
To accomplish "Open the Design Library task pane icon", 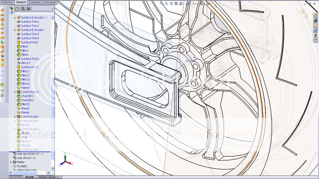I will 315,21.
